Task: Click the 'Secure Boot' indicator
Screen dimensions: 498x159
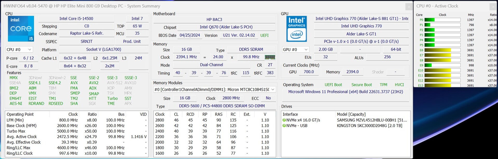Action: (x=362, y=85)
